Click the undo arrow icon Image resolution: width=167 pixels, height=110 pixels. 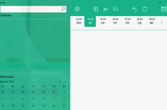(x=134, y=9)
